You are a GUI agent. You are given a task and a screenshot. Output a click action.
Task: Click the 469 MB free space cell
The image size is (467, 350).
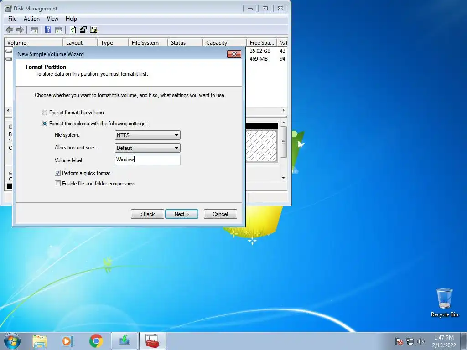(x=259, y=59)
